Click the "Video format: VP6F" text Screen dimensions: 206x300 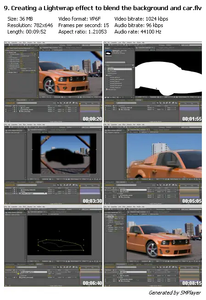click(x=79, y=19)
